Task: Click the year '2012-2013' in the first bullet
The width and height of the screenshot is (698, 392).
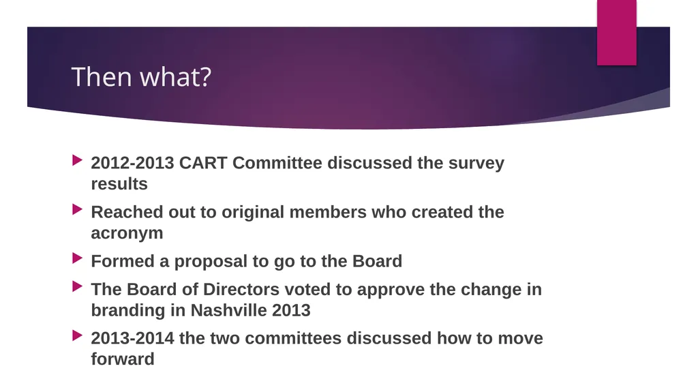Action: point(132,163)
